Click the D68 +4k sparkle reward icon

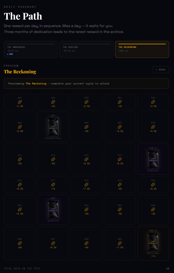pos(86,127)
